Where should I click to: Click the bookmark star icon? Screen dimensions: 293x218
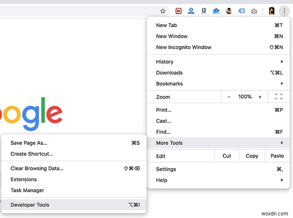163,11
